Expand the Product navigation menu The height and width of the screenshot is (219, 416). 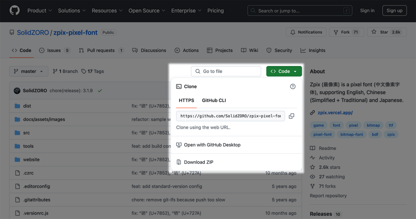pyautogui.click(x=39, y=11)
